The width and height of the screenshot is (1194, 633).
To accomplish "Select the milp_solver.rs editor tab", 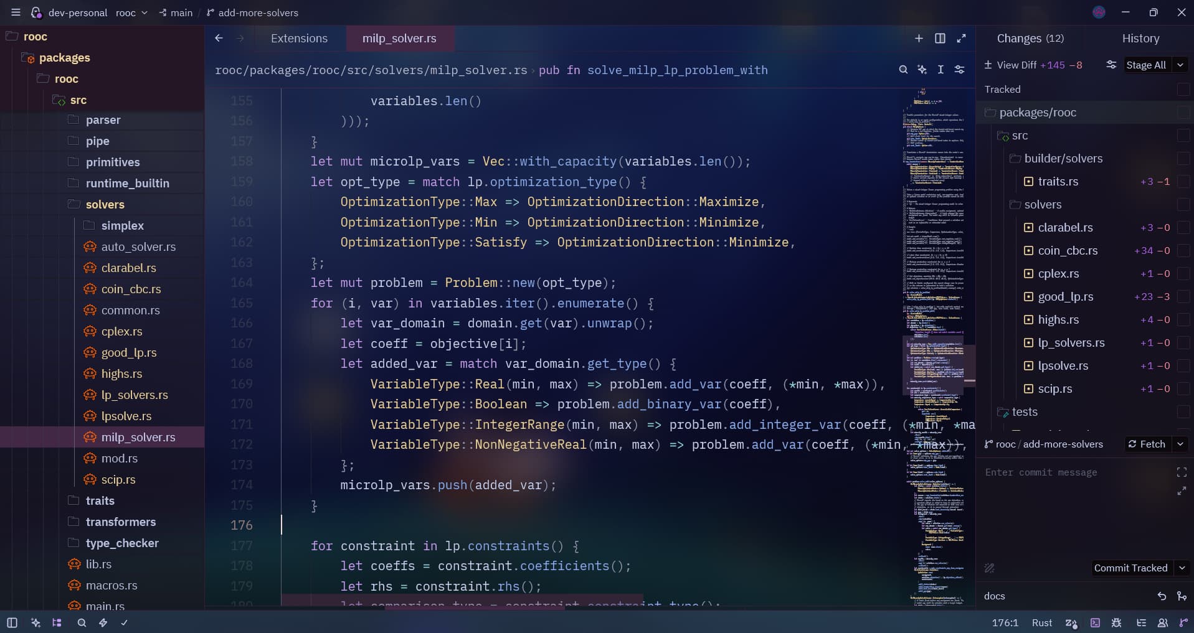I will pyautogui.click(x=399, y=38).
